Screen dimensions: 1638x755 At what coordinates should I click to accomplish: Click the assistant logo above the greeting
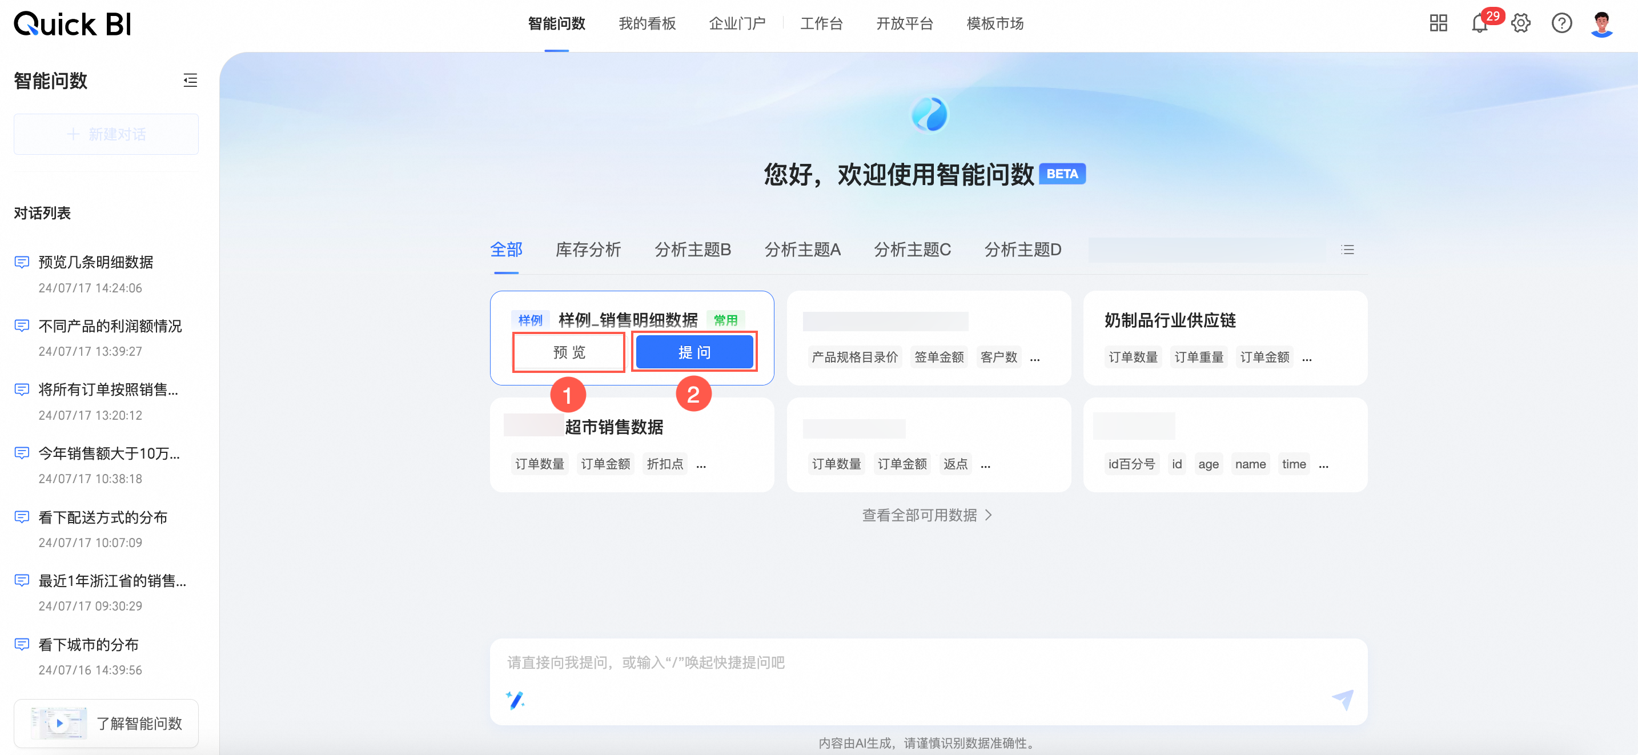click(929, 114)
